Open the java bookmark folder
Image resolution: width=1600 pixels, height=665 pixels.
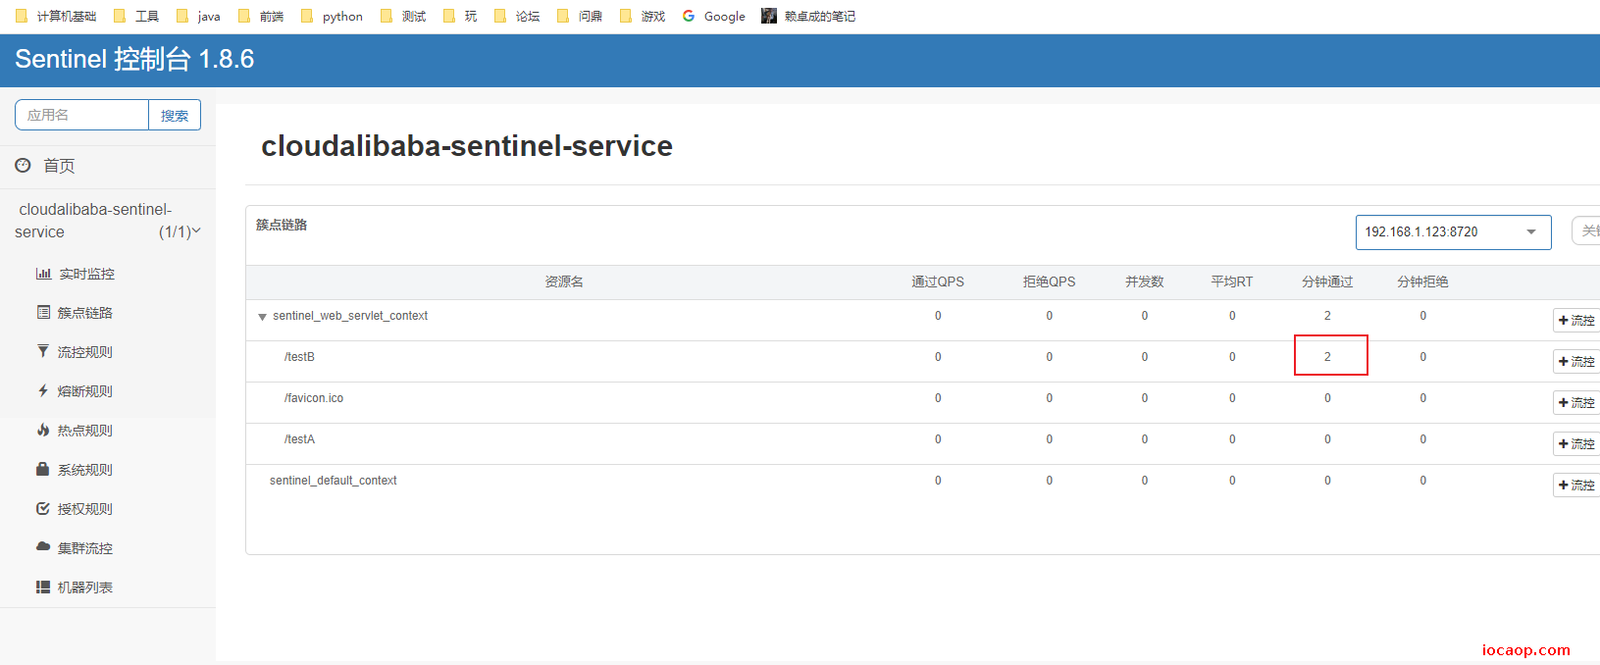[x=198, y=16]
